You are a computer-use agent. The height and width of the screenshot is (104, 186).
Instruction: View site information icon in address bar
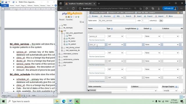(x=80, y=8)
